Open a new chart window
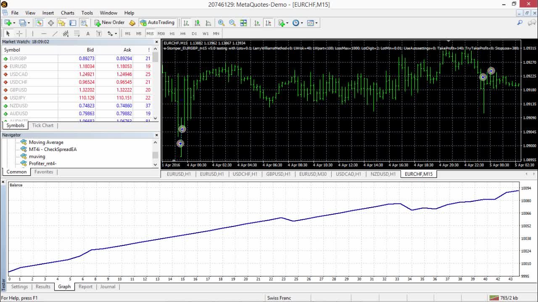Image resolution: width=538 pixels, height=302 pixels. tap(7, 23)
